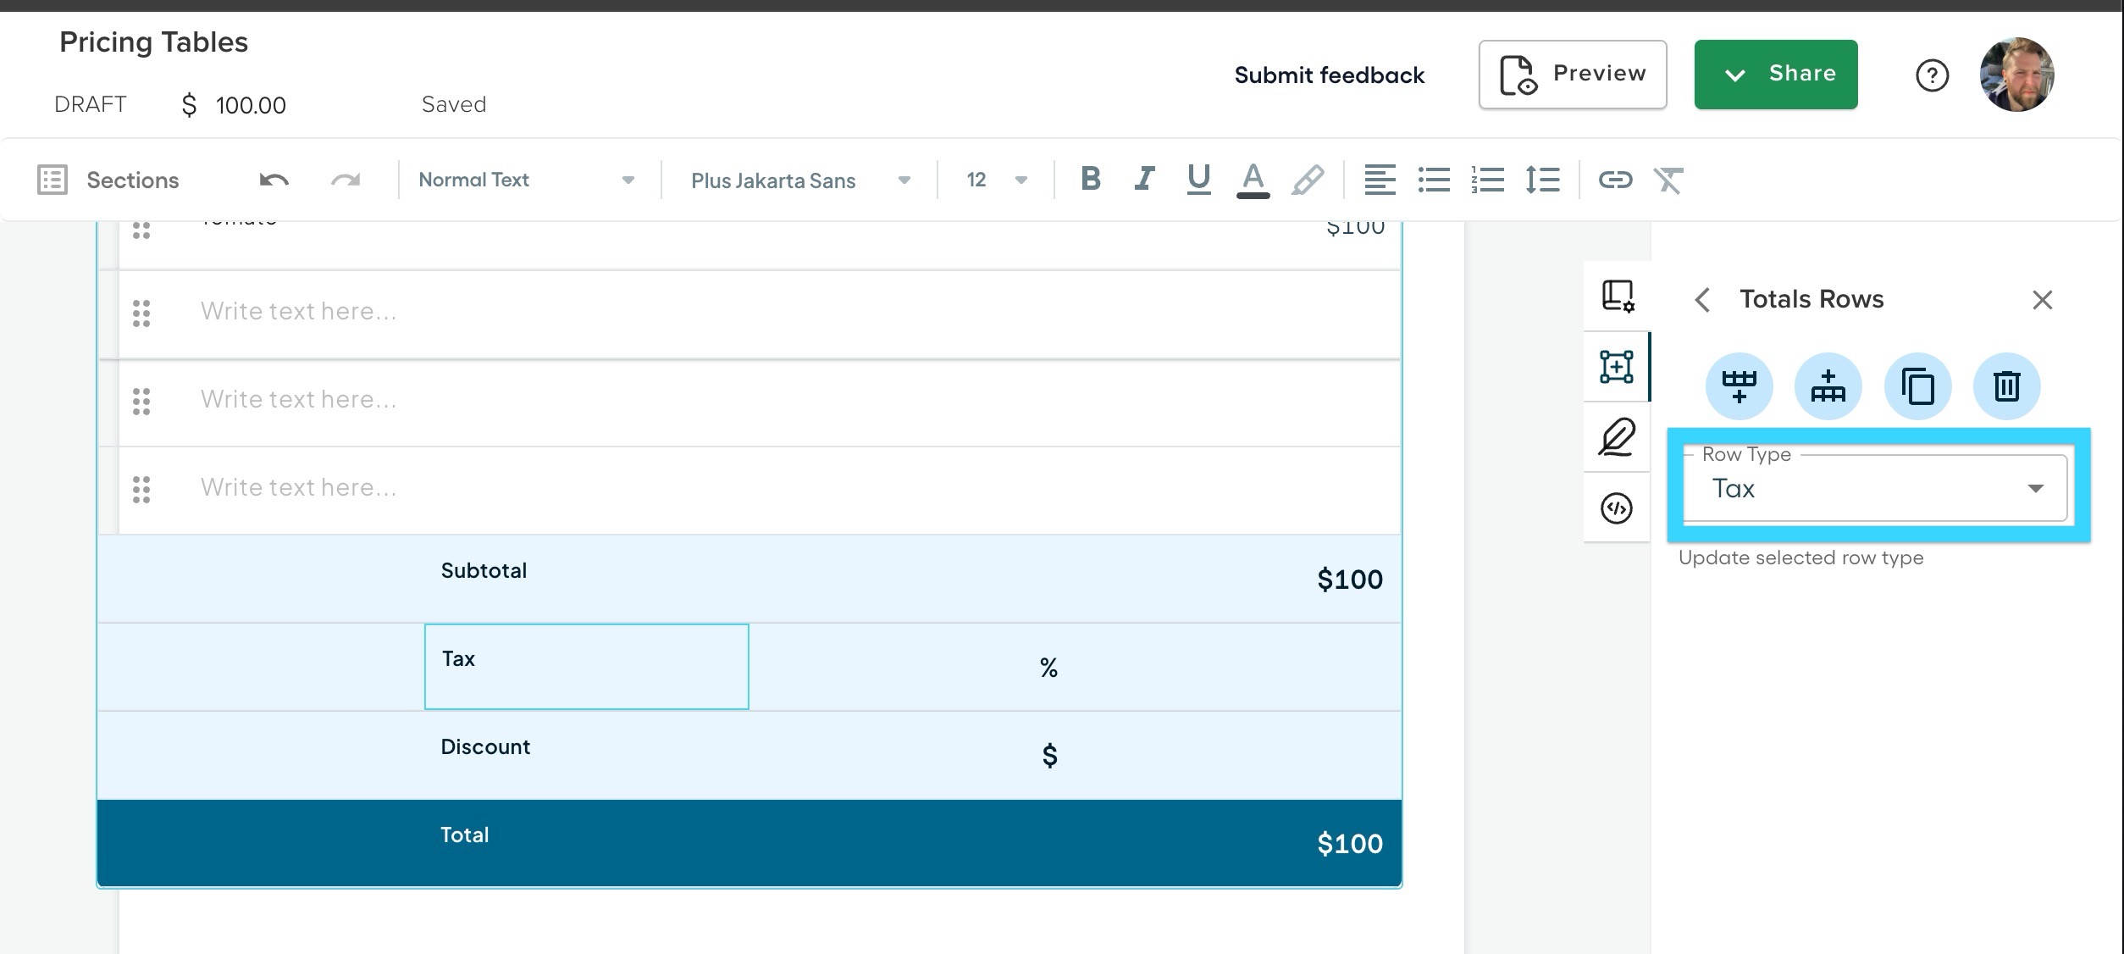The width and height of the screenshot is (2124, 954).
Task: Select the Subtotal label
Action: [x=484, y=570]
